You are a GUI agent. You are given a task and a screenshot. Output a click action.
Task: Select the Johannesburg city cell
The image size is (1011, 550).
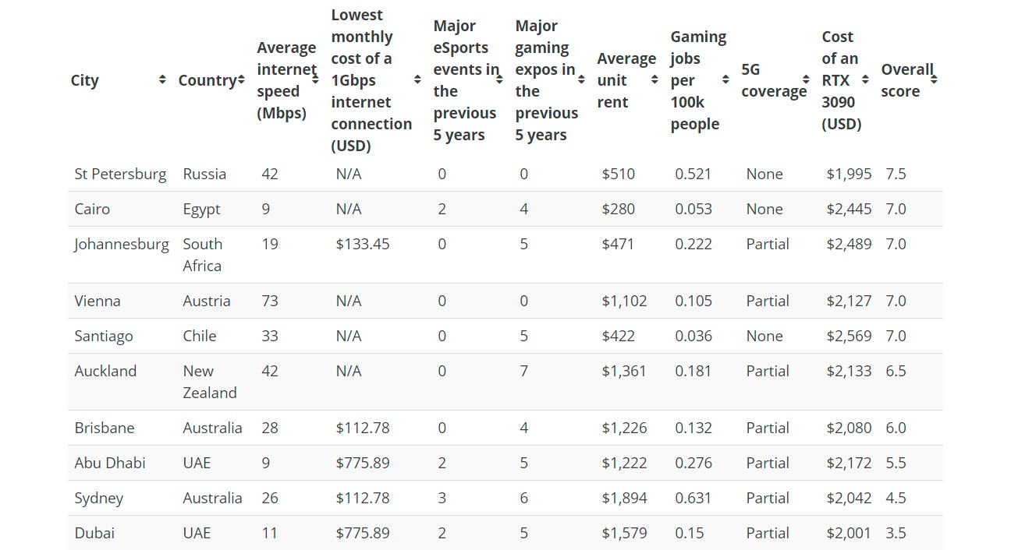tap(122, 244)
